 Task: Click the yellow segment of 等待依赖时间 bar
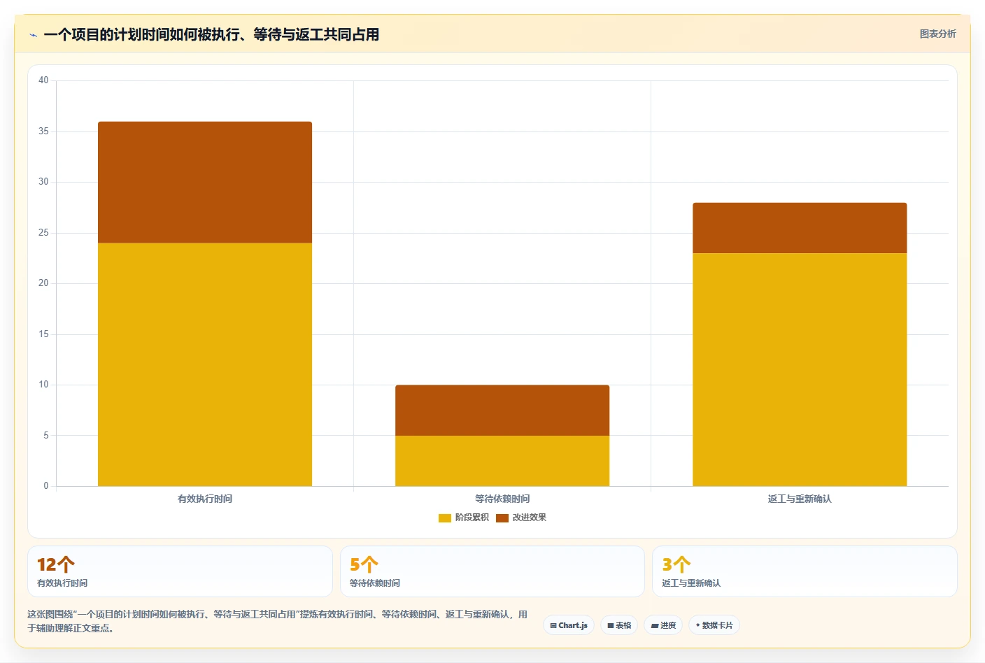(x=502, y=461)
